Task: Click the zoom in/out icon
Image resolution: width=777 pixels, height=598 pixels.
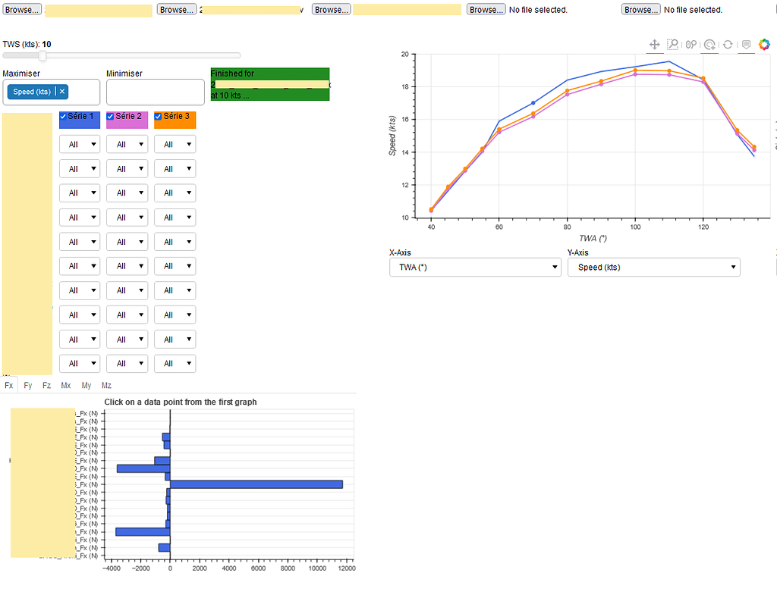Action: (x=690, y=44)
